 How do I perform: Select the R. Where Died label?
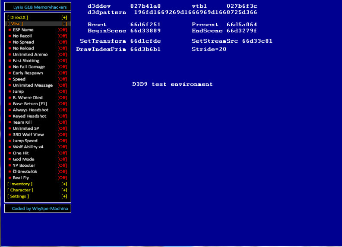[28, 97]
